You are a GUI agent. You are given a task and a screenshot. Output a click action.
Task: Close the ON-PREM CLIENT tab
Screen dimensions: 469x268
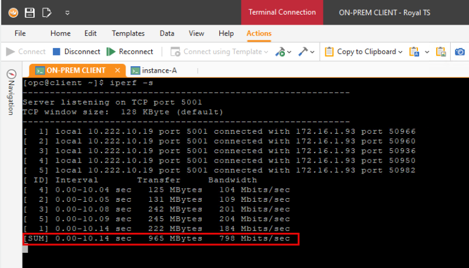click(x=117, y=70)
